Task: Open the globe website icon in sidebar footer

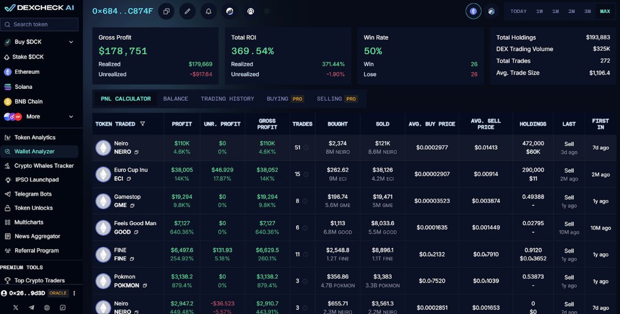Action: click(x=47, y=307)
